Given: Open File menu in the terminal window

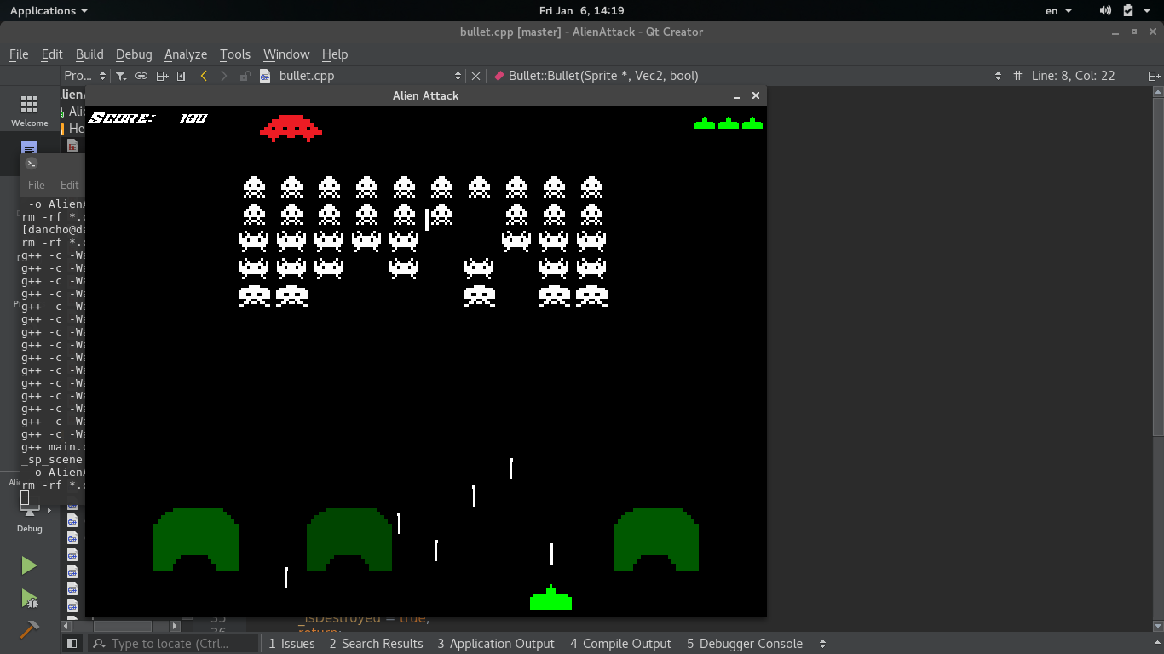Looking at the screenshot, I should (x=37, y=185).
